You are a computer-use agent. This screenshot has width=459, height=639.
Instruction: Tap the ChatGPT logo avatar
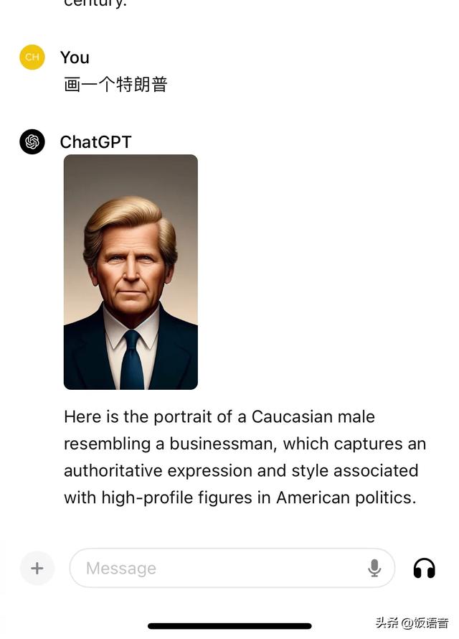click(32, 142)
